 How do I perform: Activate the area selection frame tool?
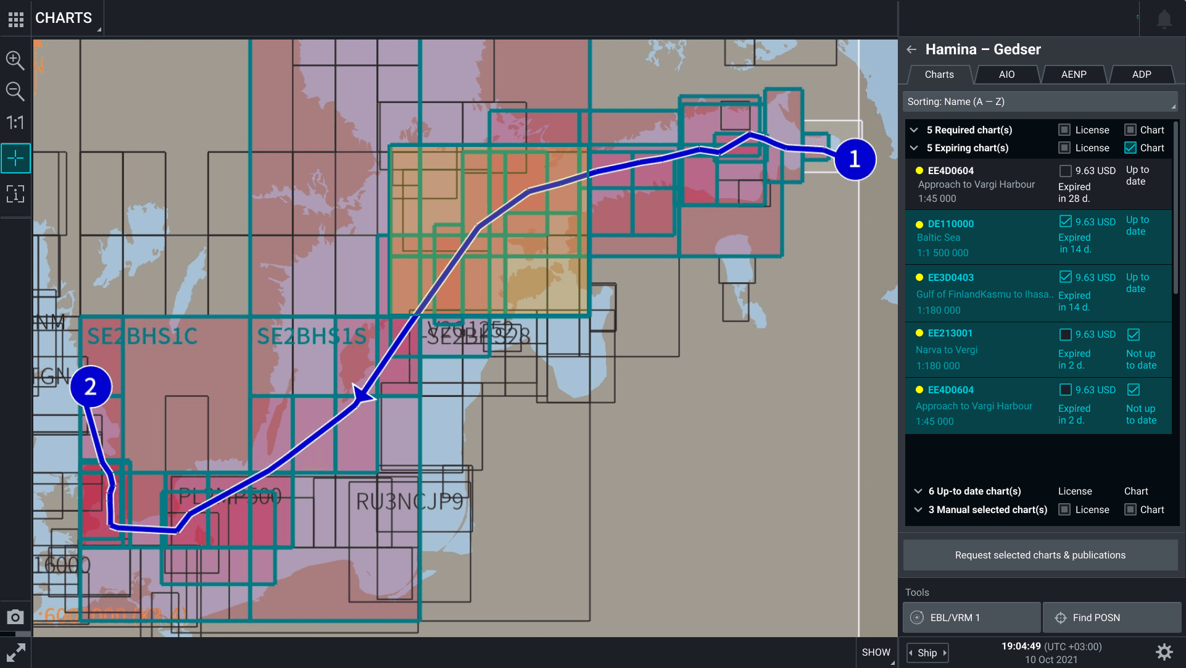point(15,194)
